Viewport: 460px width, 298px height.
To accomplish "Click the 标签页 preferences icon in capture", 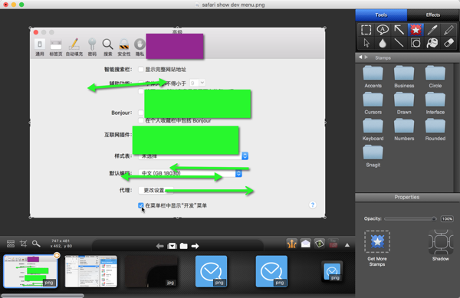I will (x=56, y=47).
